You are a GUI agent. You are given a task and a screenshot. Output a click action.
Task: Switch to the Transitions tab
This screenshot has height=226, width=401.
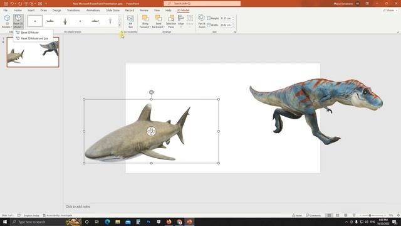(x=73, y=10)
